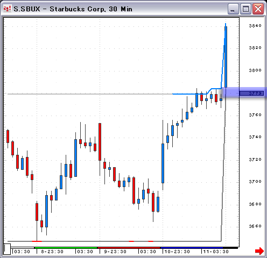Click the highlighted 3779 current price label

(251, 94)
